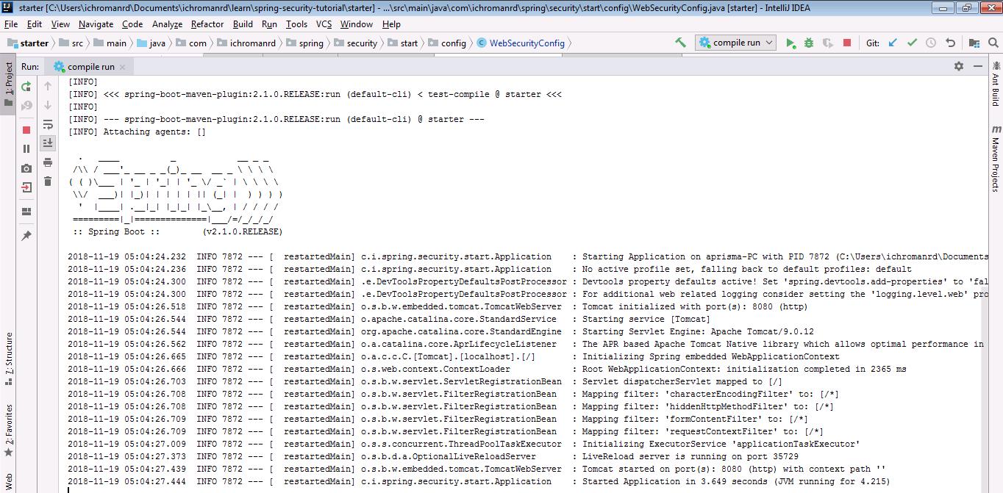This screenshot has width=1003, height=493.
Task: Run 'compile run' with green play icon
Action: [x=790, y=43]
